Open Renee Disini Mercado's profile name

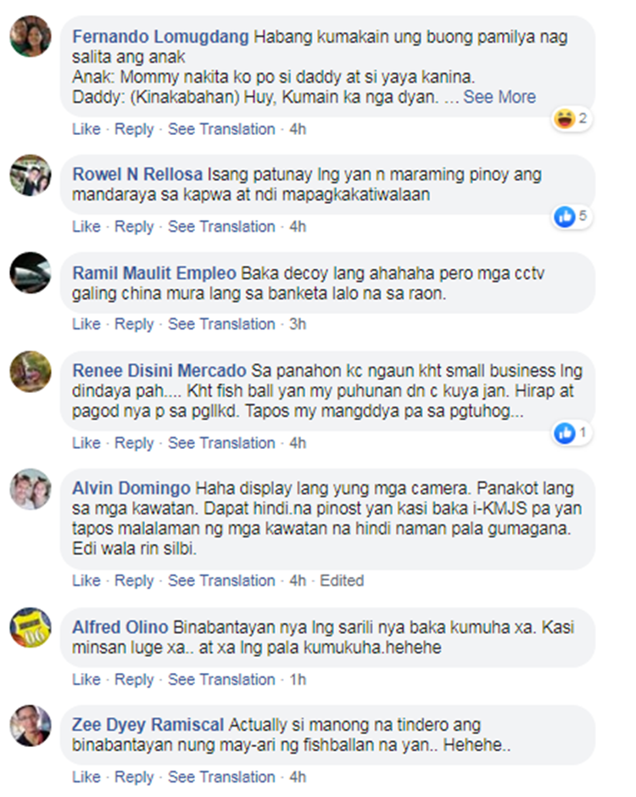[x=159, y=371]
